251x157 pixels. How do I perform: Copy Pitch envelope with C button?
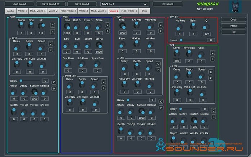click(54, 82)
